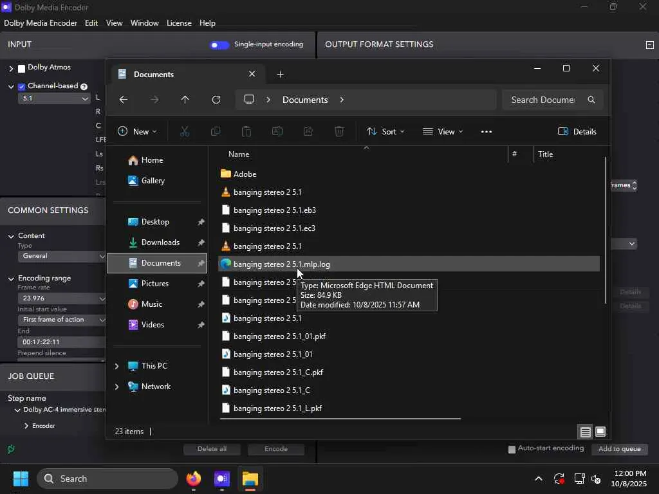Collapse the Output Format Settings panel icon
The height and width of the screenshot is (494, 659).
649,44
